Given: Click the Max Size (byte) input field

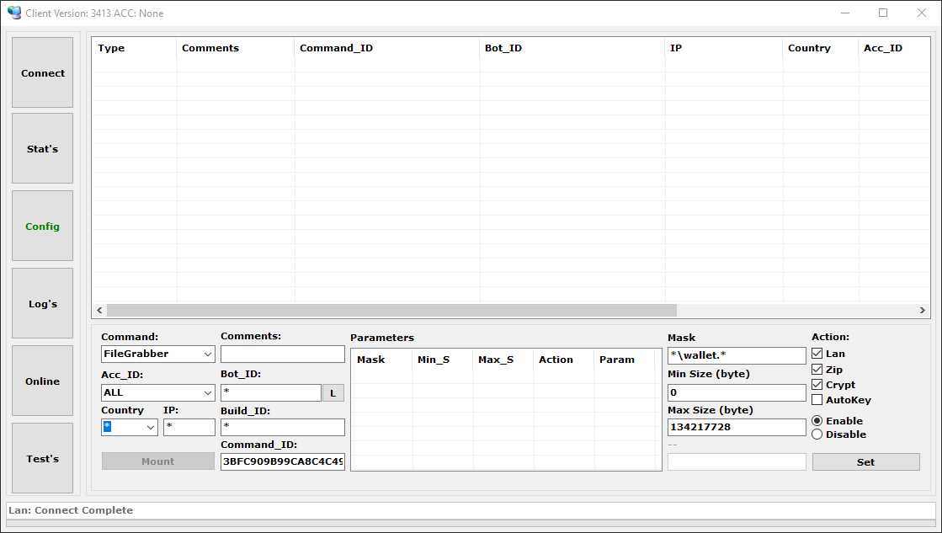Looking at the screenshot, I should pyautogui.click(x=736, y=428).
